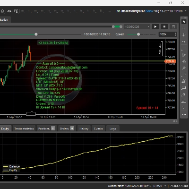Select the trend line drawing tool
Image resolution: width=189 pixels, height=189 pixels.
184,49
